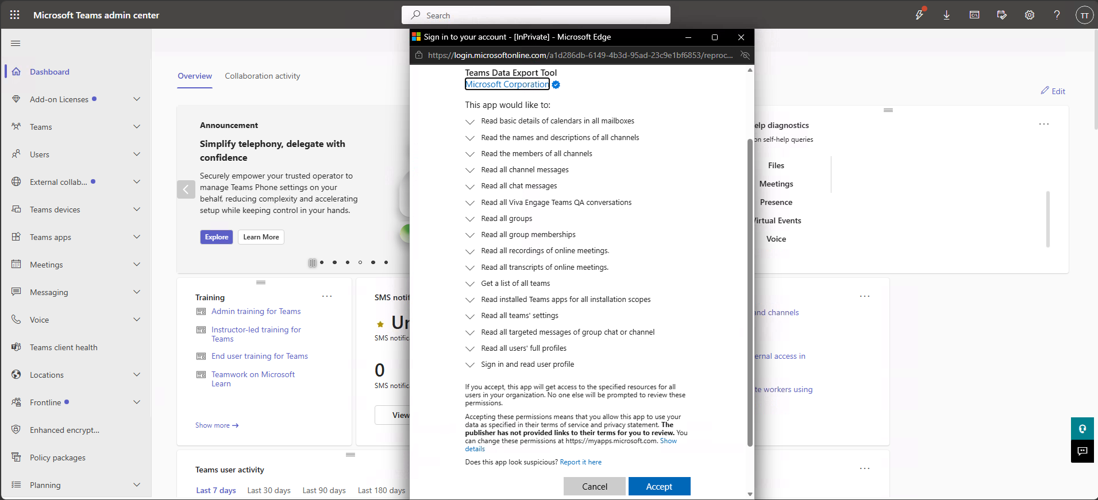This screenshot has width=1098, height=500.
Task: Click the Policy packages icon
Action: tap(16, 457)
